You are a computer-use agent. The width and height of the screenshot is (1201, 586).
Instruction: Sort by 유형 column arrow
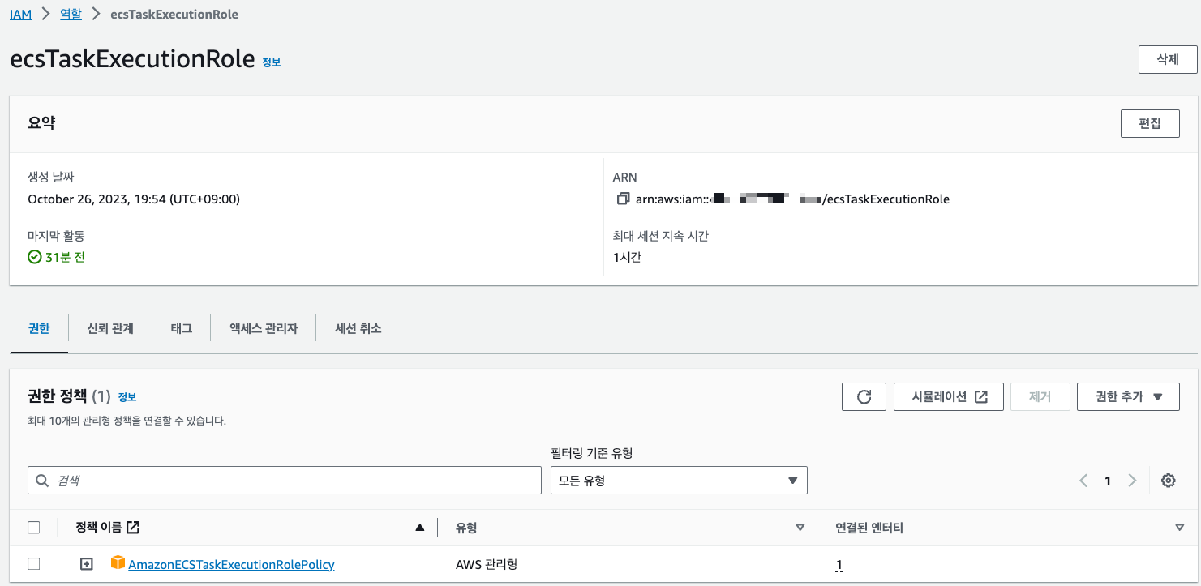tap(800, 528)
